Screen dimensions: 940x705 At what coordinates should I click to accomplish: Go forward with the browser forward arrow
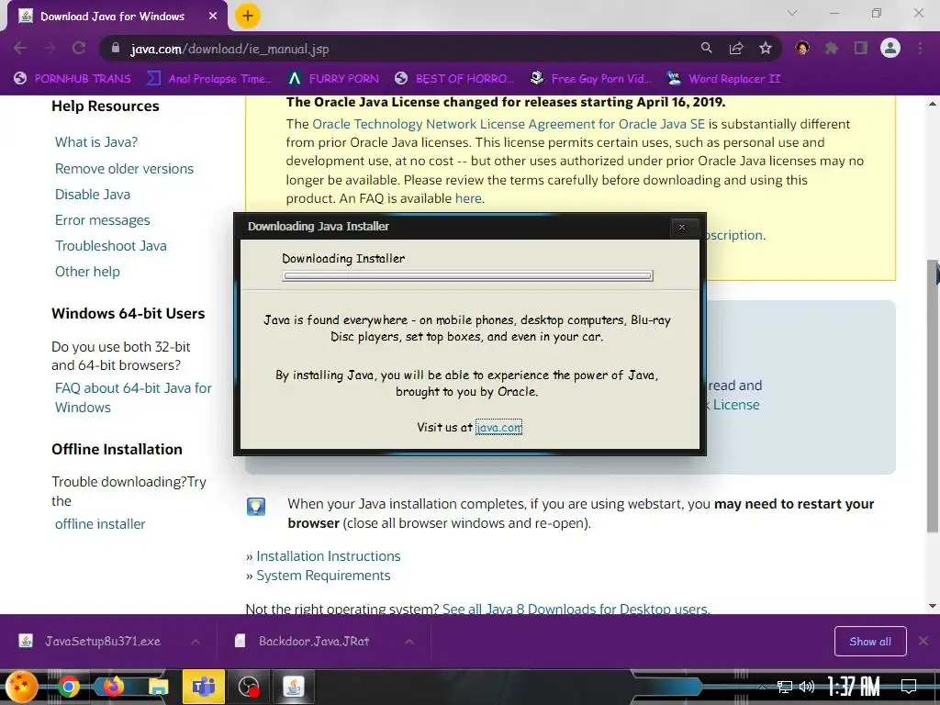coord(50,49)
